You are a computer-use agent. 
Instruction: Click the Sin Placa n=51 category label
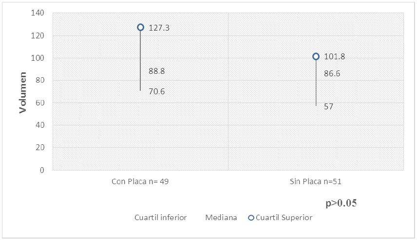click(x=316, y=181)
